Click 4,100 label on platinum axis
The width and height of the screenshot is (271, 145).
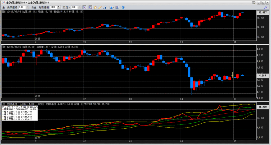click(x=260, y=92)
